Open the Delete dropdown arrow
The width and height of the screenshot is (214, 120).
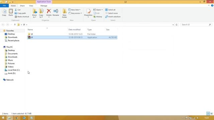[x=49, y=17]
